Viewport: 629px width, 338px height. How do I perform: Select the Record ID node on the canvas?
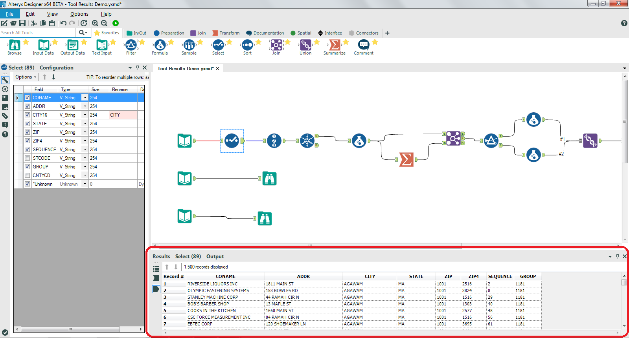(x=274, y=141)
